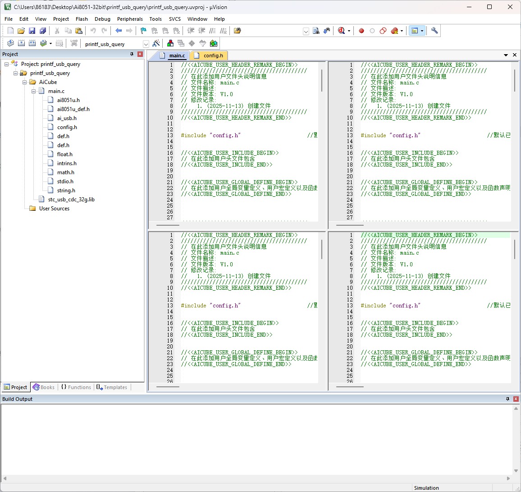The height and width of the screenshot is (492, 521).
Task: Toggle auto-hide pin on the Project panel
Action: [x=132, y=54]
